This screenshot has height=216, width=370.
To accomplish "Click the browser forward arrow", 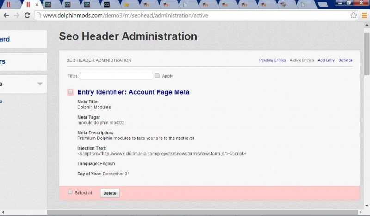I will (x=17, y=15).
